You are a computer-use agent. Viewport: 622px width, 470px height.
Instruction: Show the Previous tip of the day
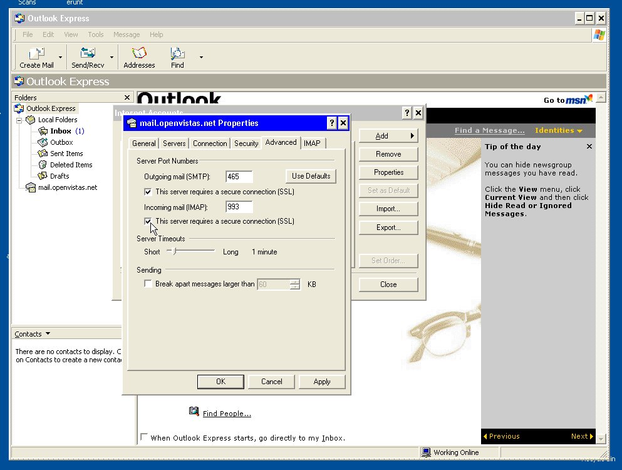[x=501, y=436]
